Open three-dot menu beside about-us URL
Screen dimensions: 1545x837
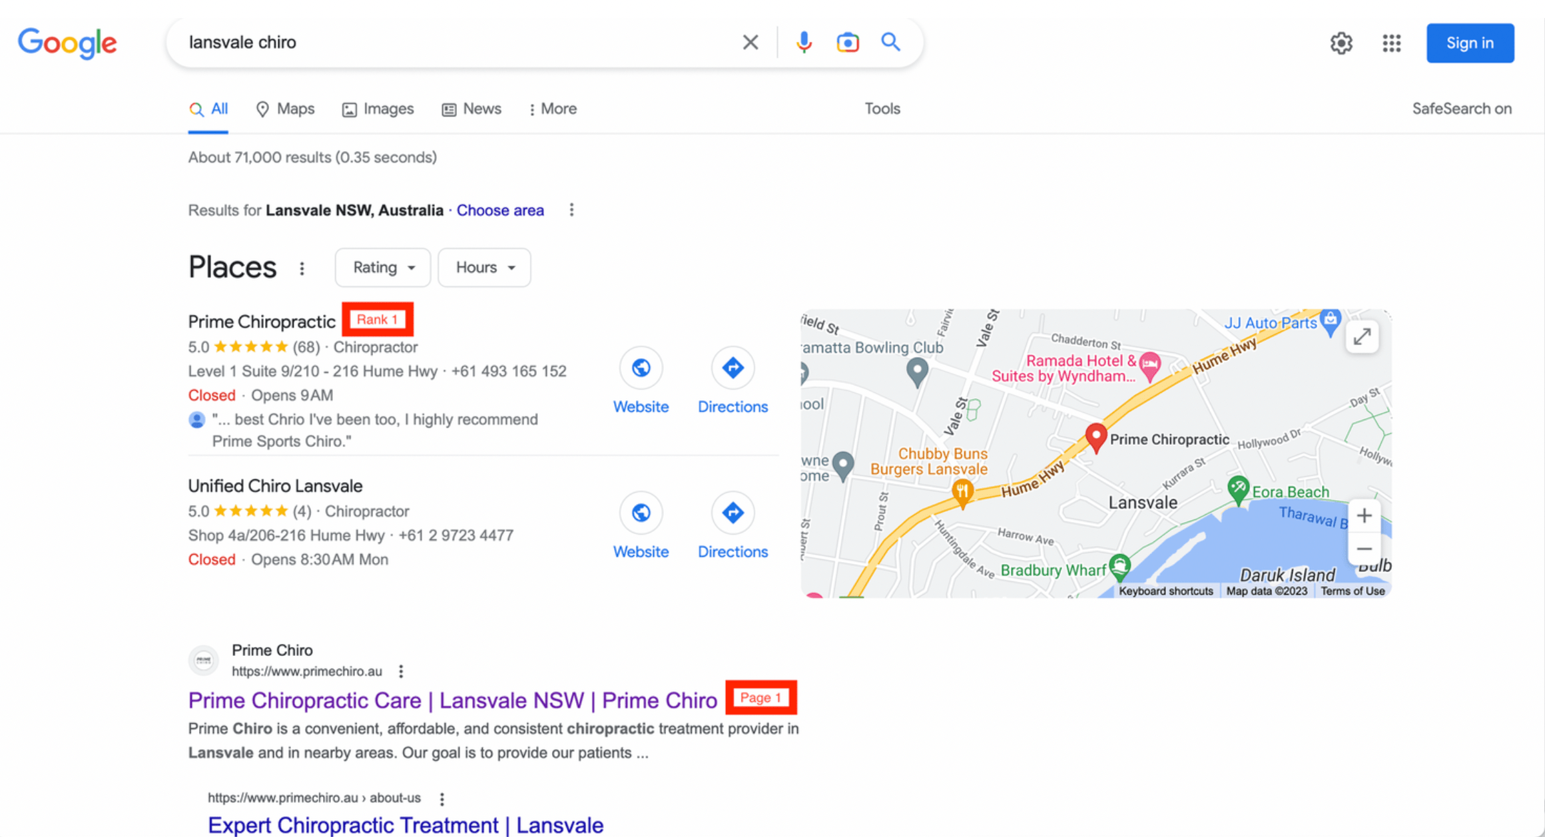[x=442, y=798]
